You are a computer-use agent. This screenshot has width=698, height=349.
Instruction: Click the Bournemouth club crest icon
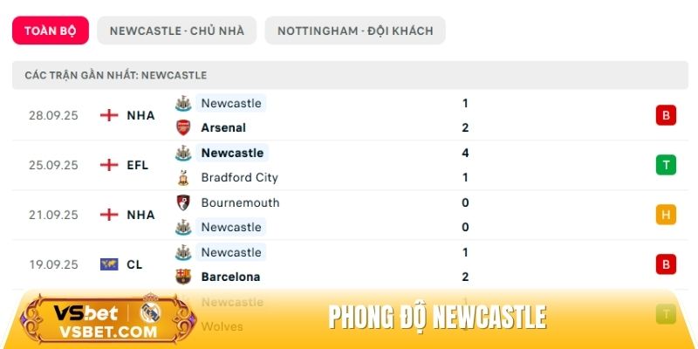tap(182, 202)
